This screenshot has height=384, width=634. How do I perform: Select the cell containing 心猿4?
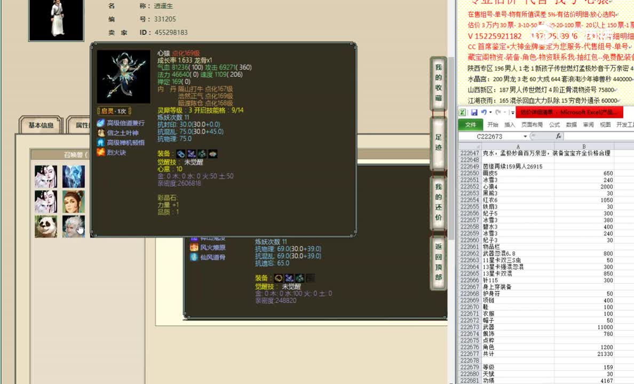[518, 186]
